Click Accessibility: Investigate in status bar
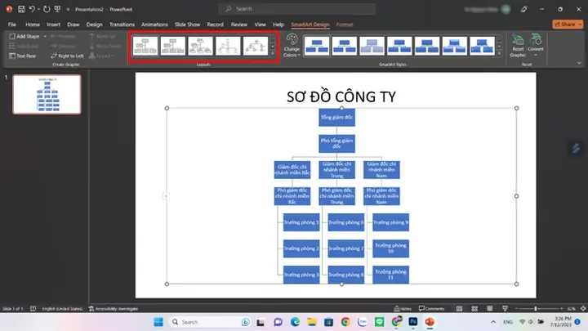Image resolution: width=588 pixels, height=331 pixels. pos(114,308)
